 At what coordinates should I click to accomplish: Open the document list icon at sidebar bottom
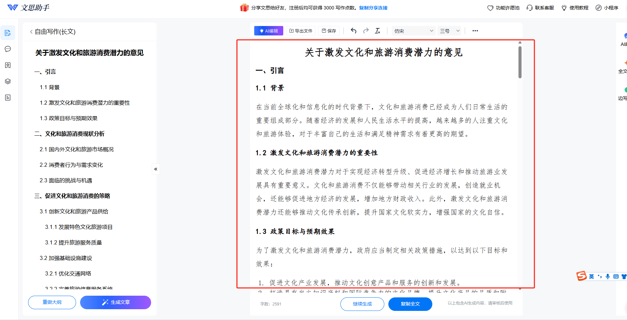click(x=8, y=98)
